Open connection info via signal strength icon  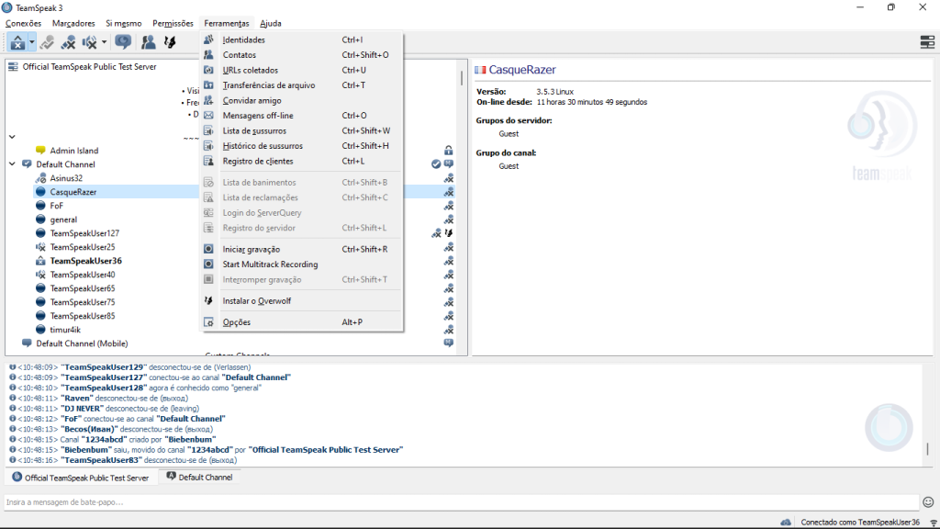(x=933, y=521)
